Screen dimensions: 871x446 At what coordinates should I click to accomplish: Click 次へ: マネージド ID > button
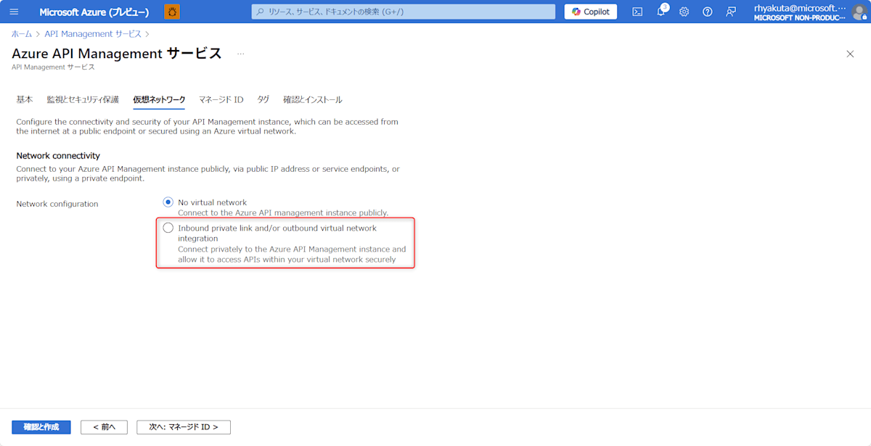(x=184, y=427)
